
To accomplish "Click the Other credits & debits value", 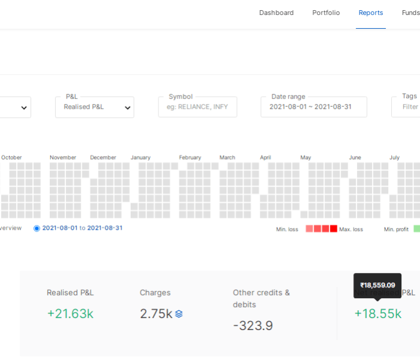I will 253,325.
